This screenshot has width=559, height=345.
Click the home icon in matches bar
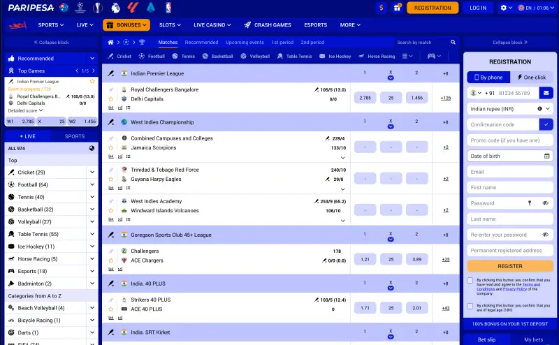point(110,43)
